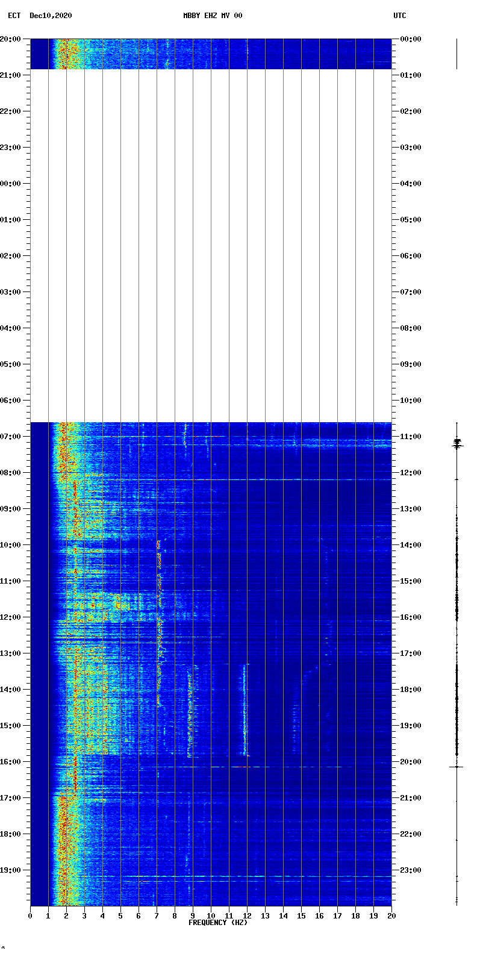Viewport: 483px width, 954px height.
Task: Click 02:00 on the UTC time axis
Action: point(411,111)
